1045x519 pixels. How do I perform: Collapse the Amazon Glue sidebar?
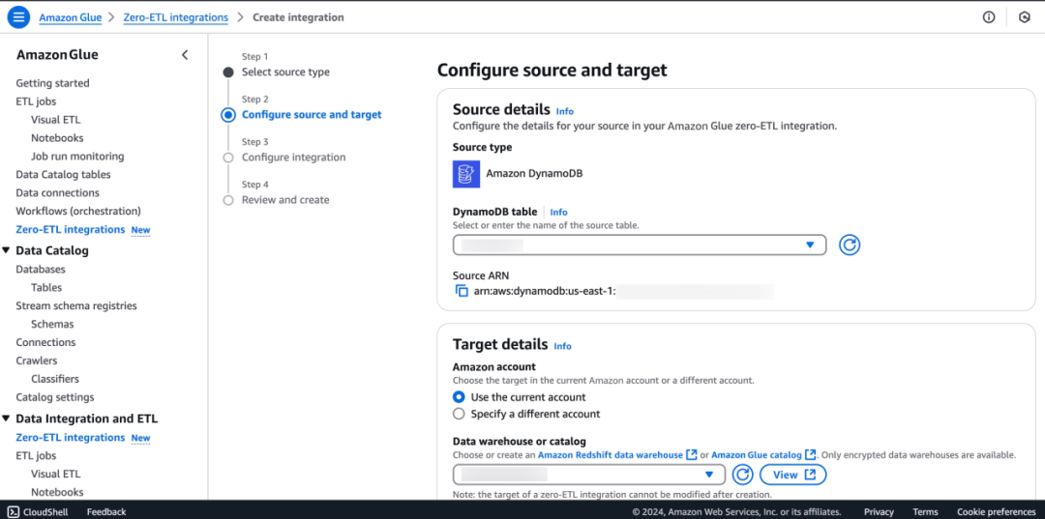(185, 54)
